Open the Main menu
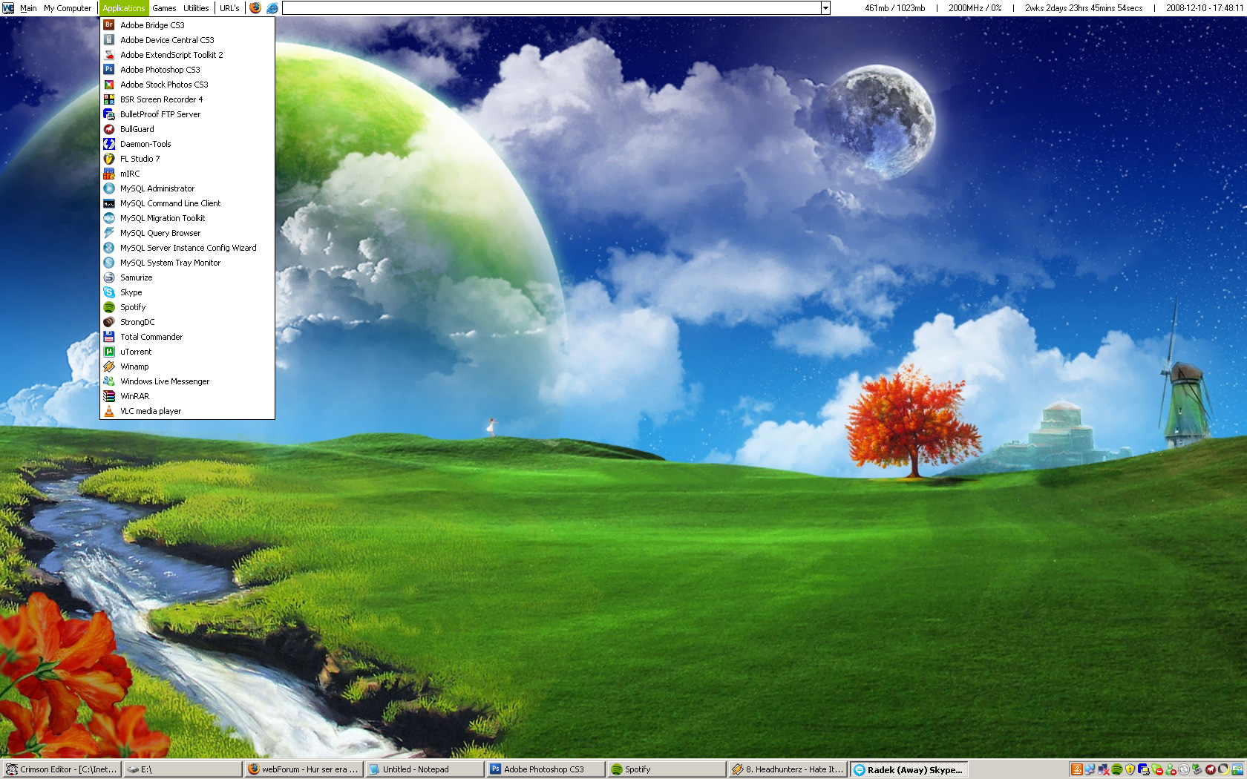Image resolution: width=1247 pixels, height=779 pixels. pyautogui.click(x=28, y=8)
